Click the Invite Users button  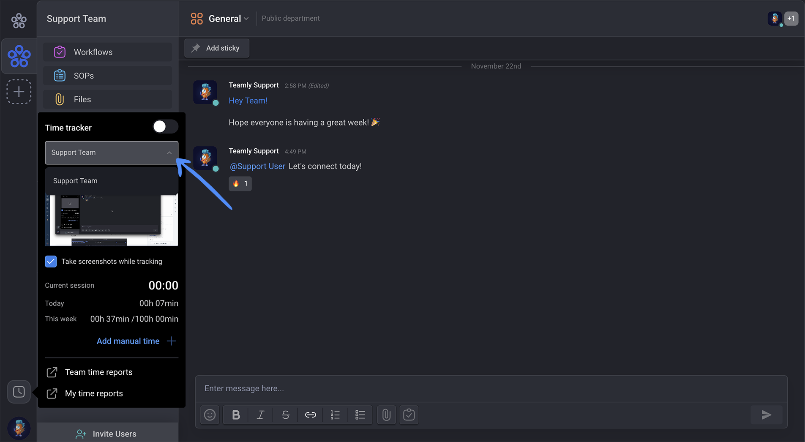tap(107, 434)
